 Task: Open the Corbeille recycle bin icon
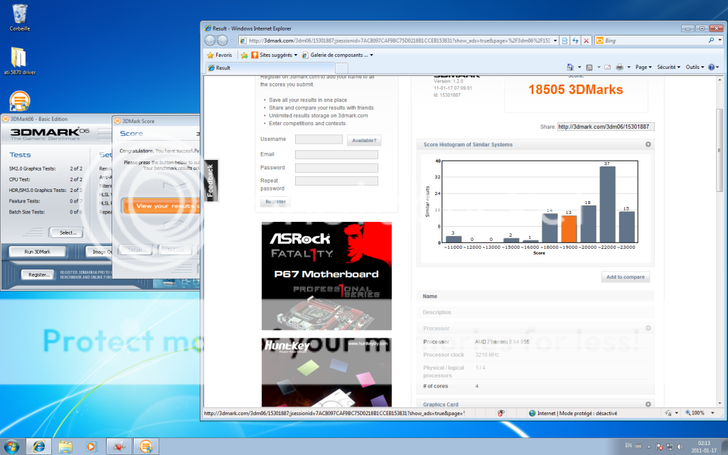(20, 14)
